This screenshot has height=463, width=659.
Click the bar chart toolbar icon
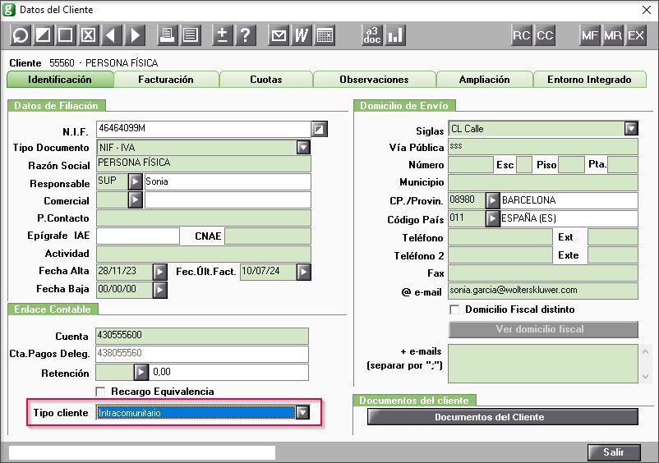pyautogui.click(x=395, y=34)
